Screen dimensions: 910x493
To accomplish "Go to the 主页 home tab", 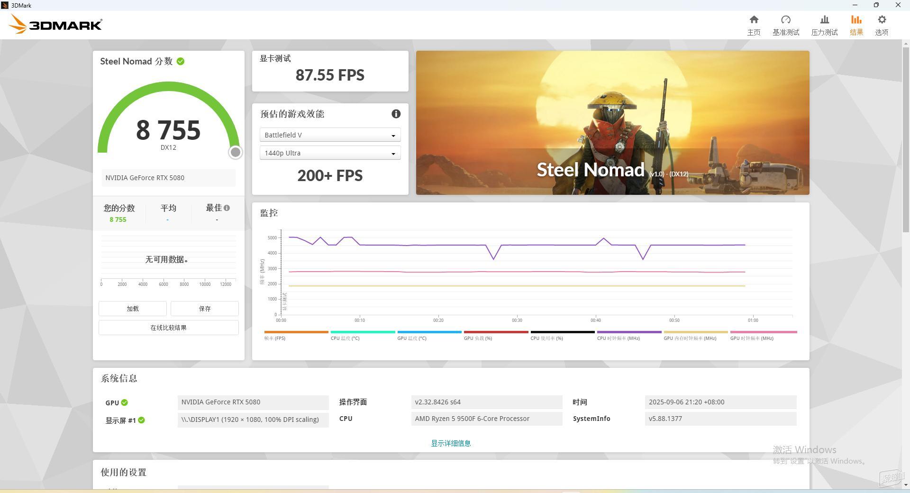I will coord(754,25).
